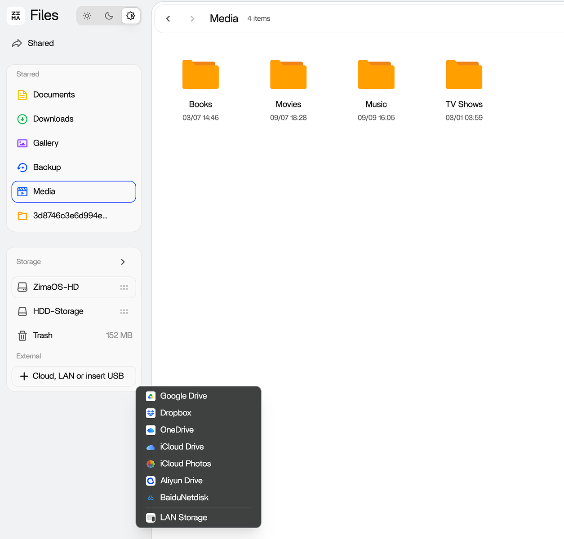Click the 4 items count label

point(259,18)
